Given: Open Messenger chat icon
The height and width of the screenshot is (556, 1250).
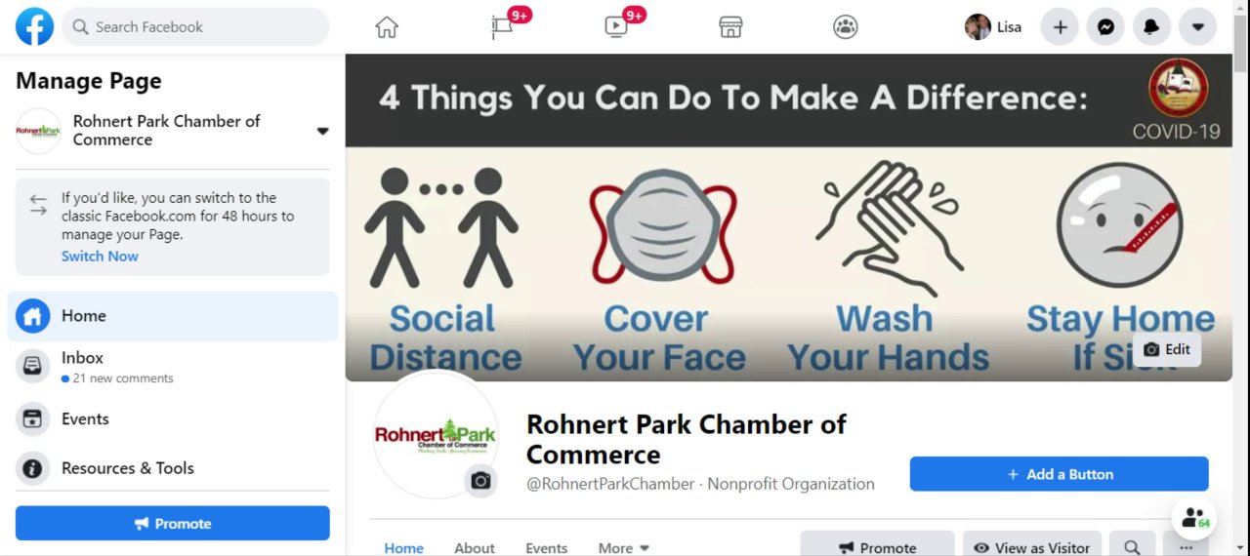Looking at the screenshot, I should [1105, 27].
